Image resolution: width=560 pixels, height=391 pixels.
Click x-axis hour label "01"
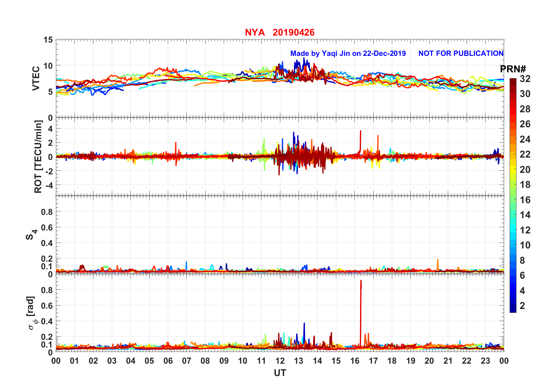click(74, 361)
